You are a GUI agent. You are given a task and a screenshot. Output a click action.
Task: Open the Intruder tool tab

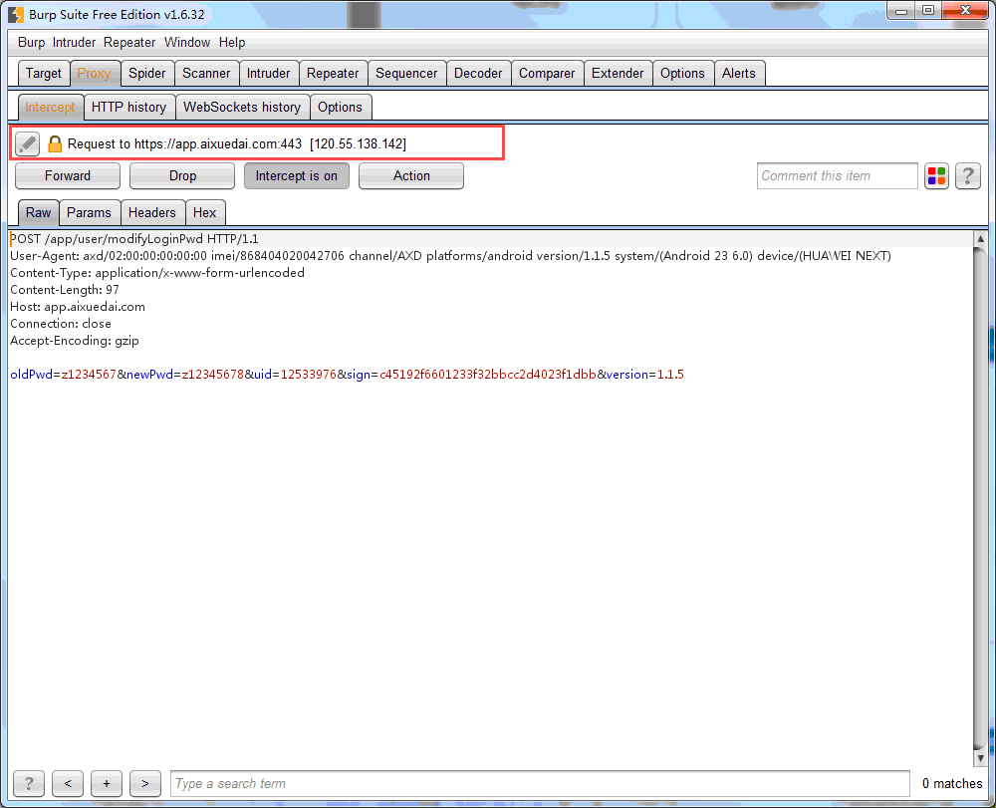[268, 73]
